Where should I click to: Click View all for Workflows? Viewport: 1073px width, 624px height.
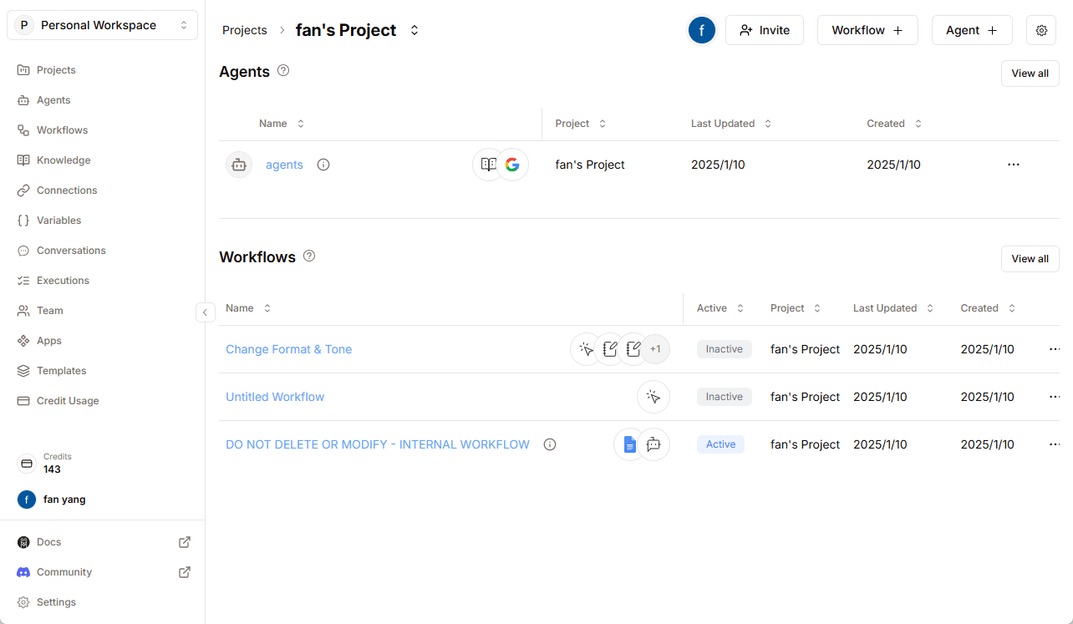[1030, 259]
